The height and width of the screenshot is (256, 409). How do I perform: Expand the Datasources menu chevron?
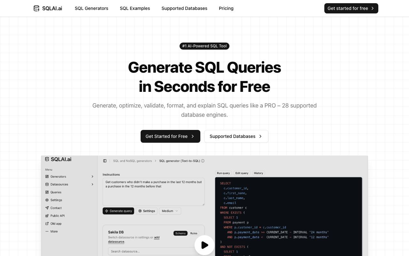pos(92,184)
